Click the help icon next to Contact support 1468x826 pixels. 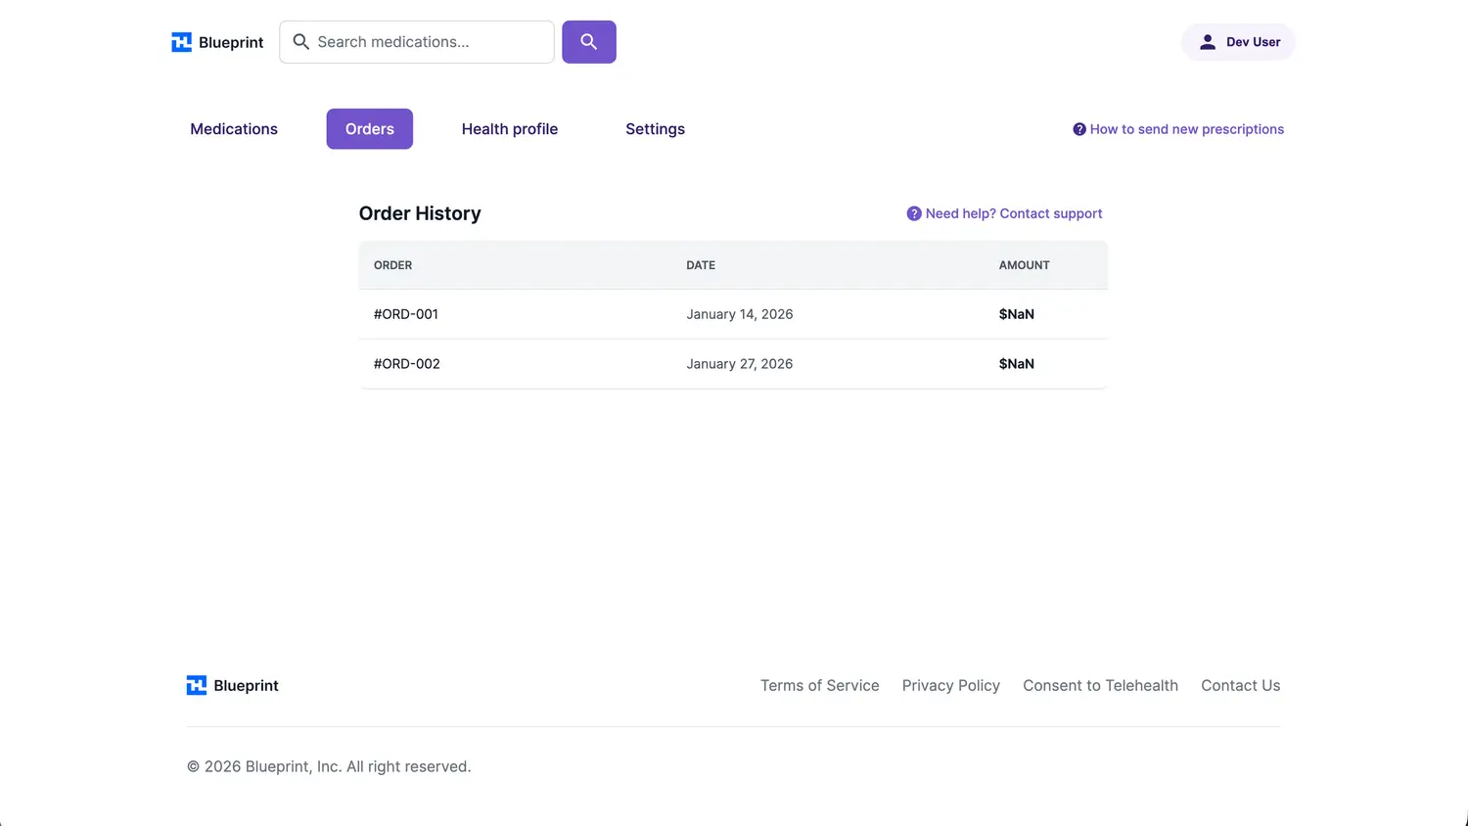[x=914, y=213]
